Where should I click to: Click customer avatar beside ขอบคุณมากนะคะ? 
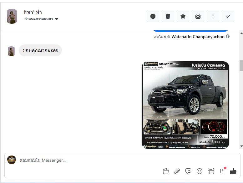click(11, 51)
